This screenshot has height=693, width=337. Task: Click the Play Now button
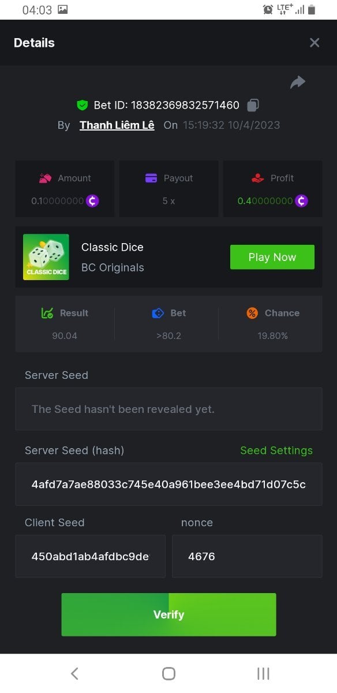272,257
